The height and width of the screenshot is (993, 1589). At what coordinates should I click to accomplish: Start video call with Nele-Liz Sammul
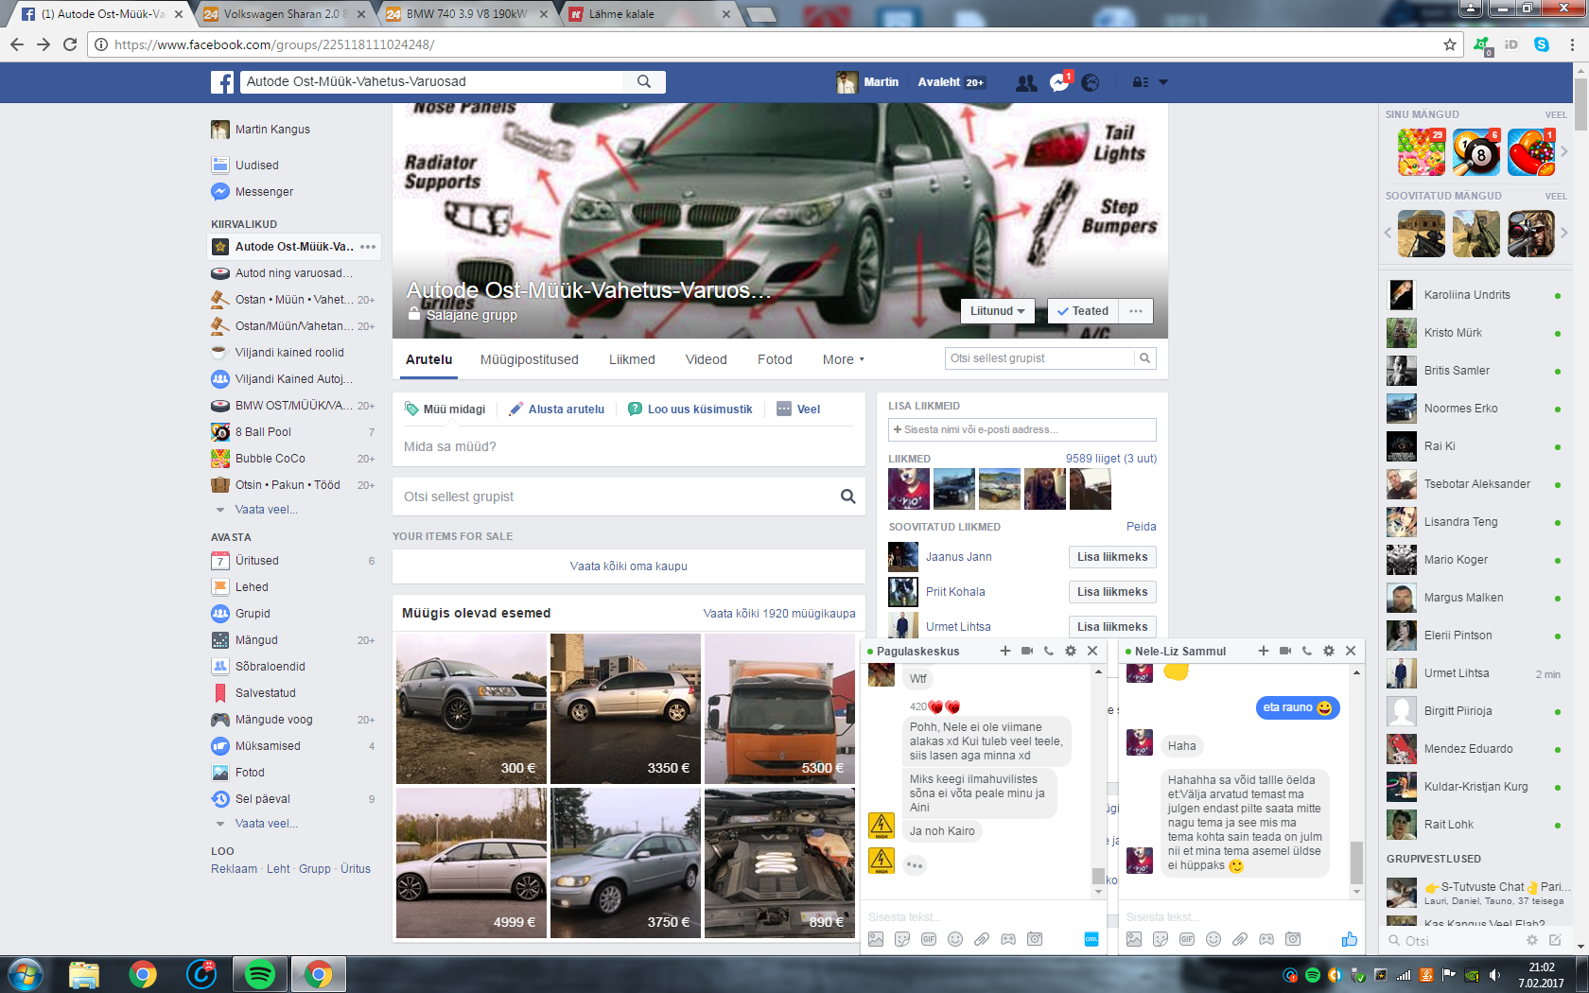click(x=1285, y=651)
